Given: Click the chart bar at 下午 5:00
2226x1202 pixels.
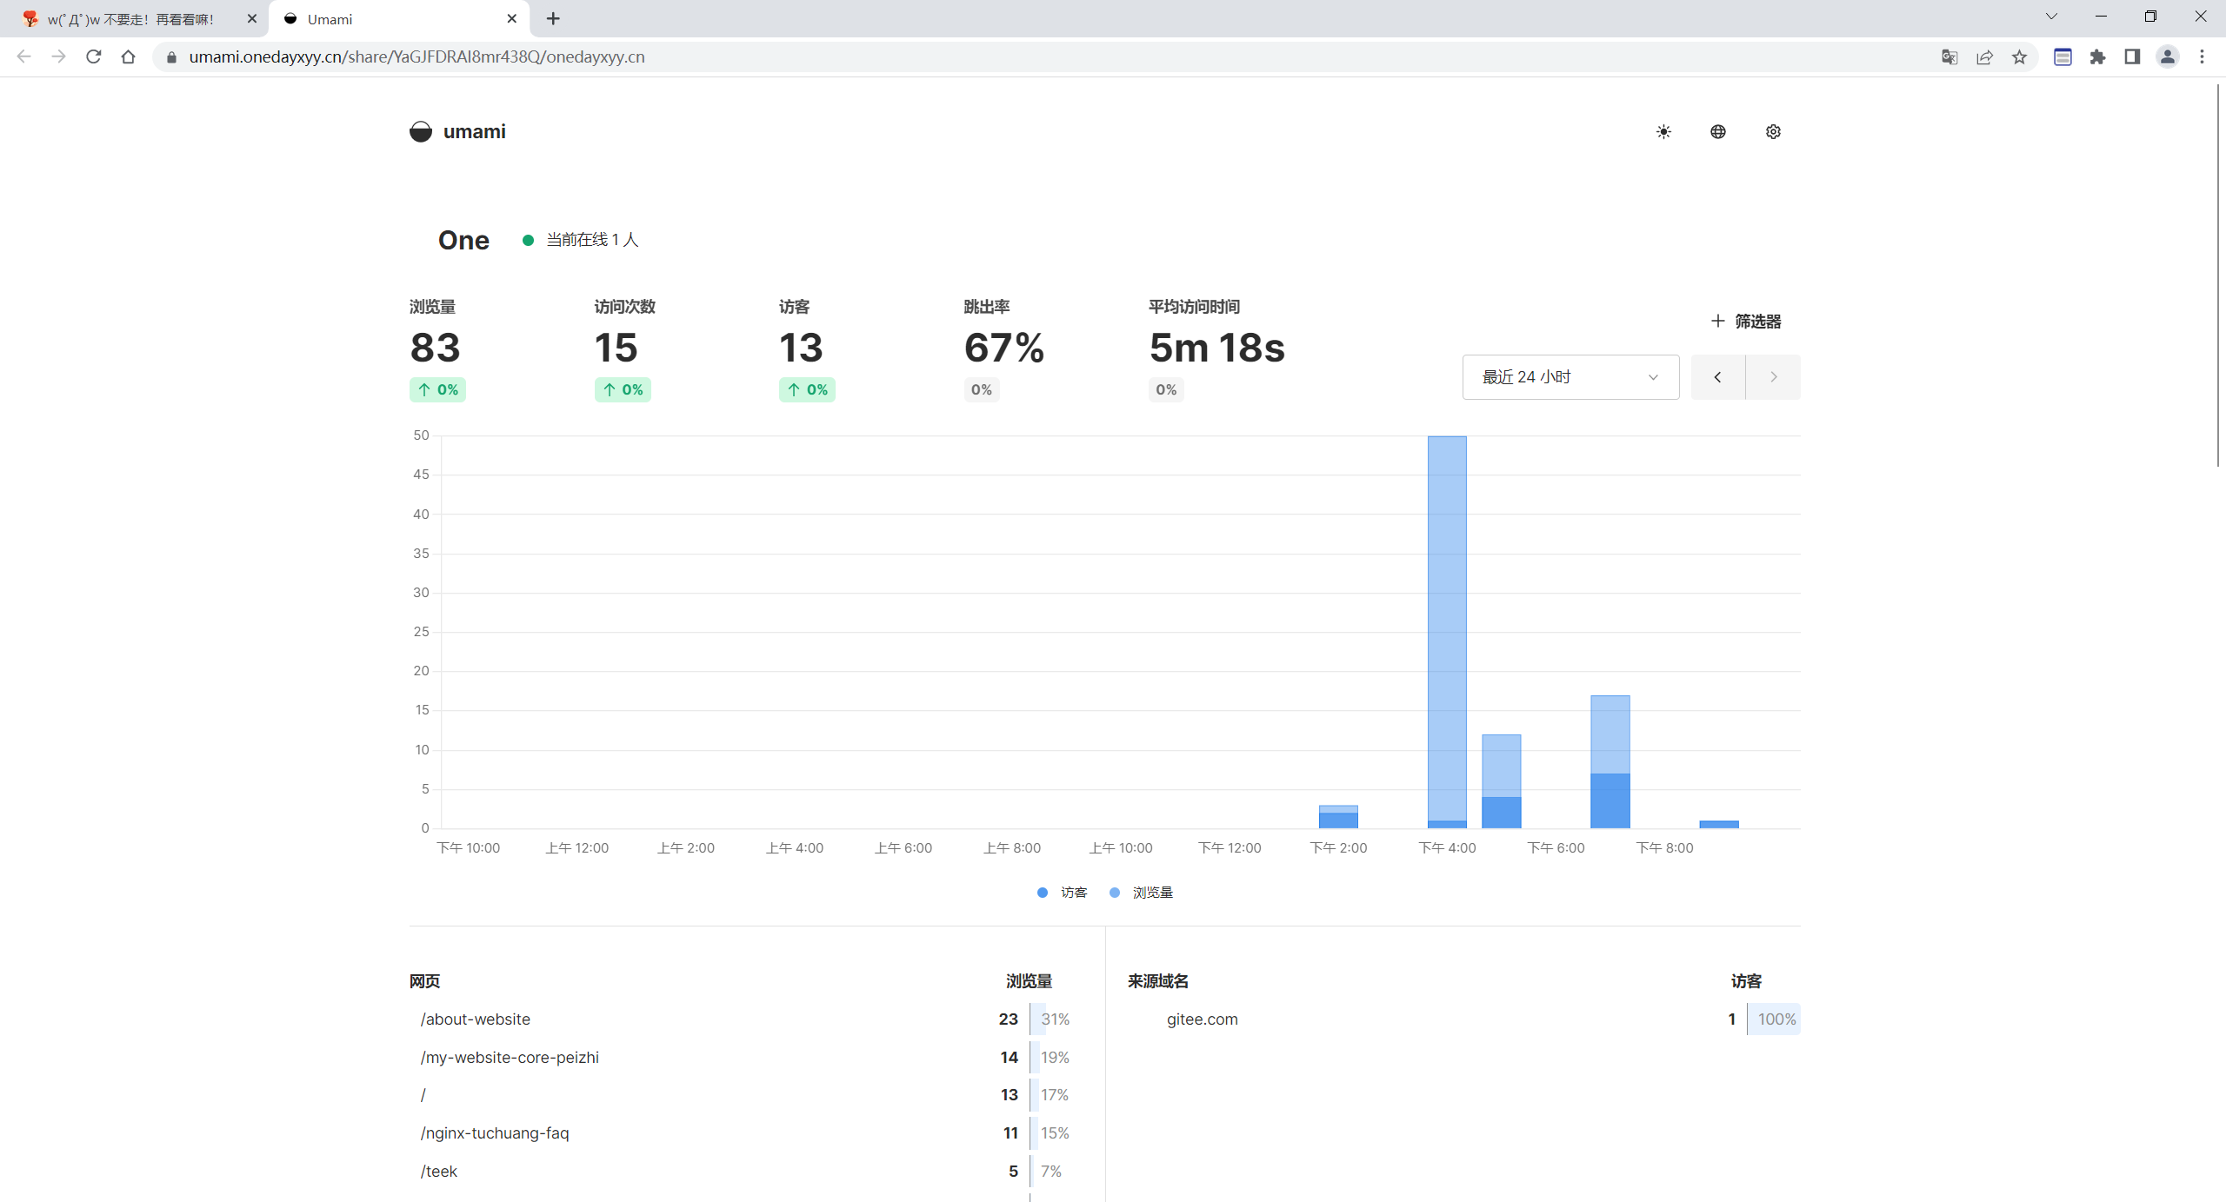Looking at the screenshot, I should point(1502,781).
